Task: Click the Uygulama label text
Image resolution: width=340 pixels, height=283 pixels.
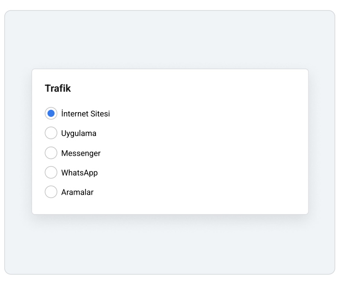Action: click(x=79, y=134)
